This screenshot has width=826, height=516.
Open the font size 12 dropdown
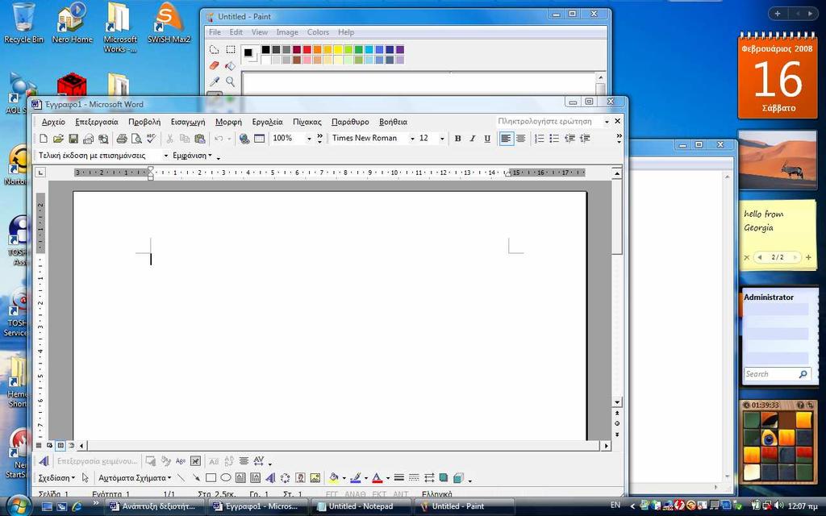pos(442,139)
